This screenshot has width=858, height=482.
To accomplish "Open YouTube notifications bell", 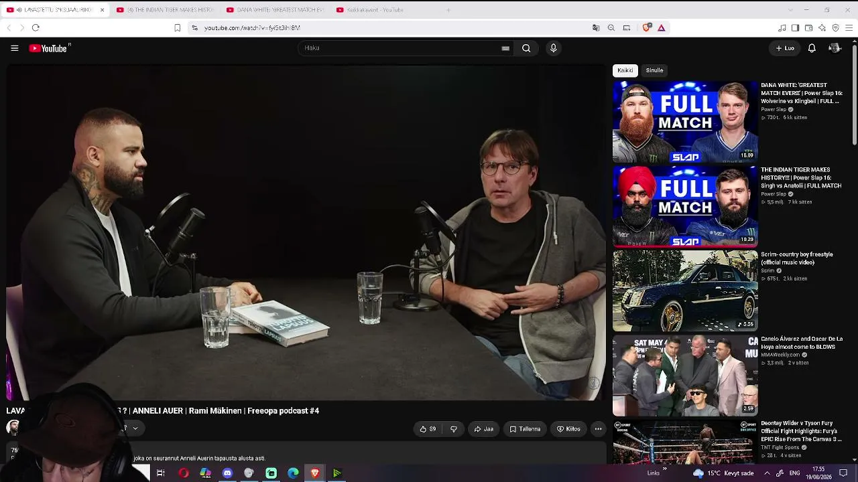I will 812,48.
